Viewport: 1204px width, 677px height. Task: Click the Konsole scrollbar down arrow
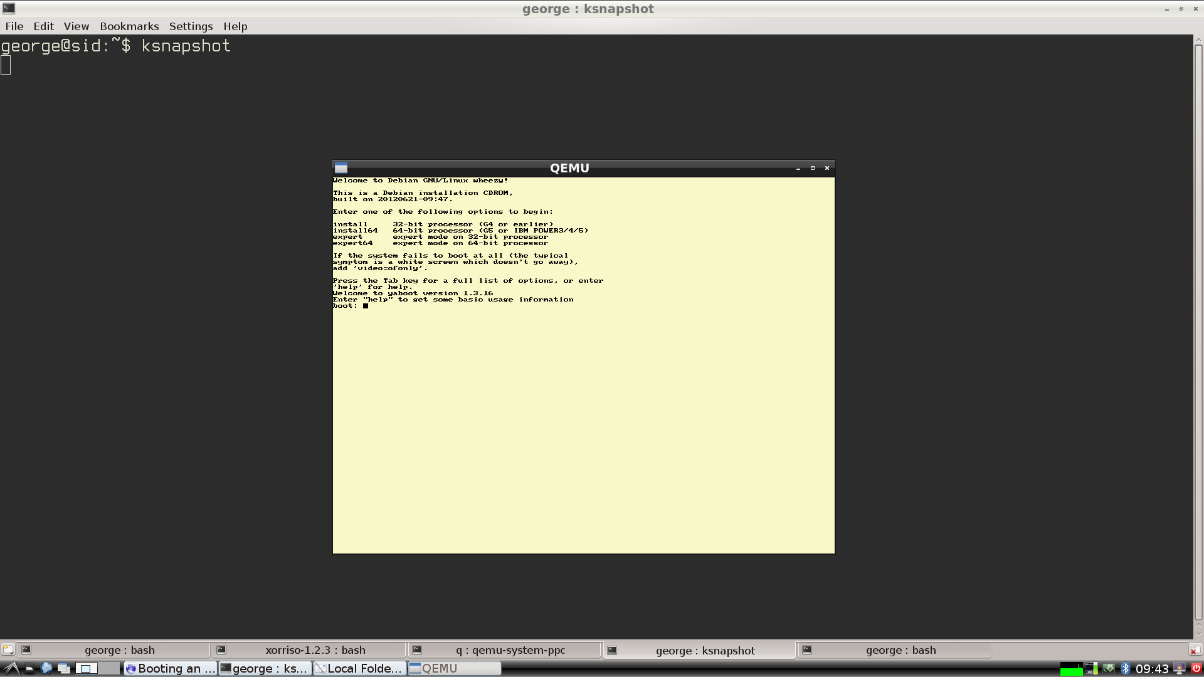click(1198, 633)
